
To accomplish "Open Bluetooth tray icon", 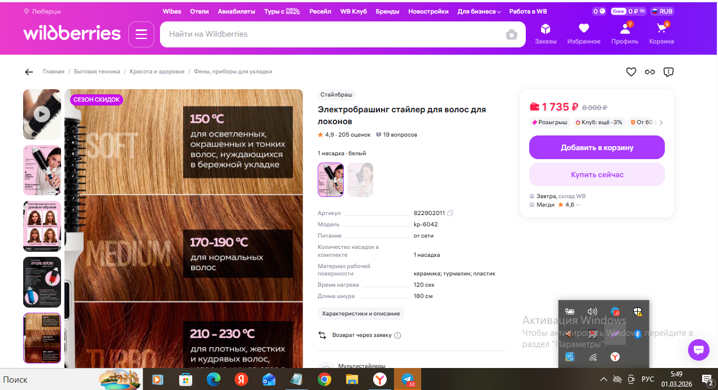I will 637,334.
